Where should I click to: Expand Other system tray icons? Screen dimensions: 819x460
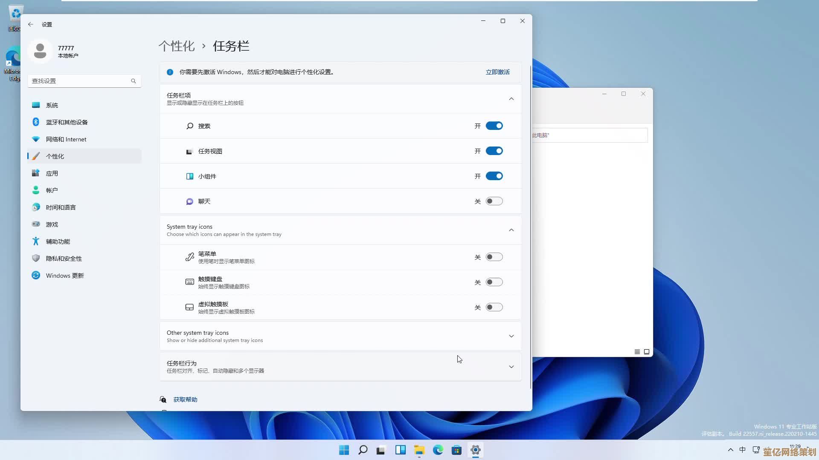(x=511, y=336)
